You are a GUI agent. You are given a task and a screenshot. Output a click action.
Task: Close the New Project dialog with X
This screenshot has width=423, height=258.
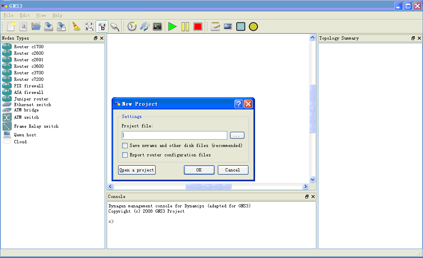pyautogui.click(x=248, y=104)
